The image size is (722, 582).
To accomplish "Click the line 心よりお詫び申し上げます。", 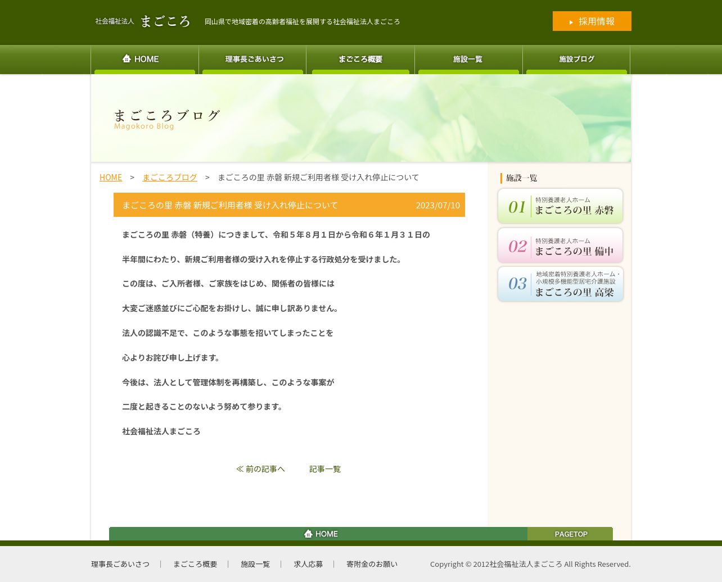I will [173, 358].
